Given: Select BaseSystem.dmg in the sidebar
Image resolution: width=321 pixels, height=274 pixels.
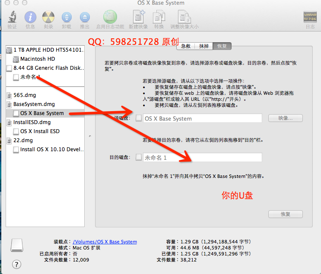Looking at the screenshot, I should (x=45, y=104).
